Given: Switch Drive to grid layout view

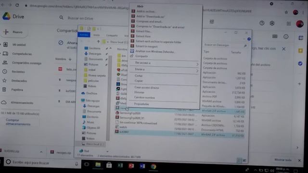Looking at the screenshot, I should coord(275,37).
